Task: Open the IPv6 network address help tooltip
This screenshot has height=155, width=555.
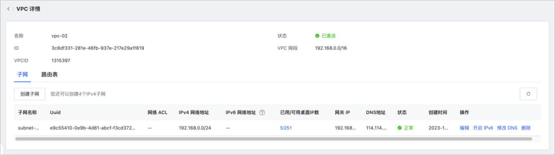Action: (x=262, y=112)
